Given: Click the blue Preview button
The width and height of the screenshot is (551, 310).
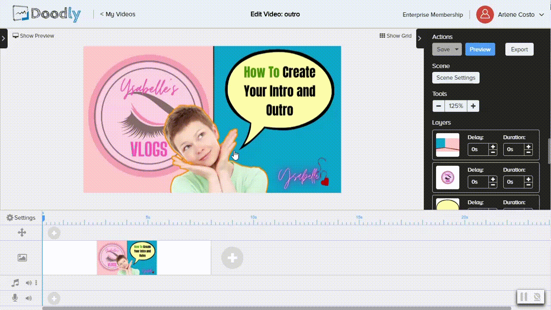Looking at the screenshot, I should pyautogui.click(x=480, y=50).
